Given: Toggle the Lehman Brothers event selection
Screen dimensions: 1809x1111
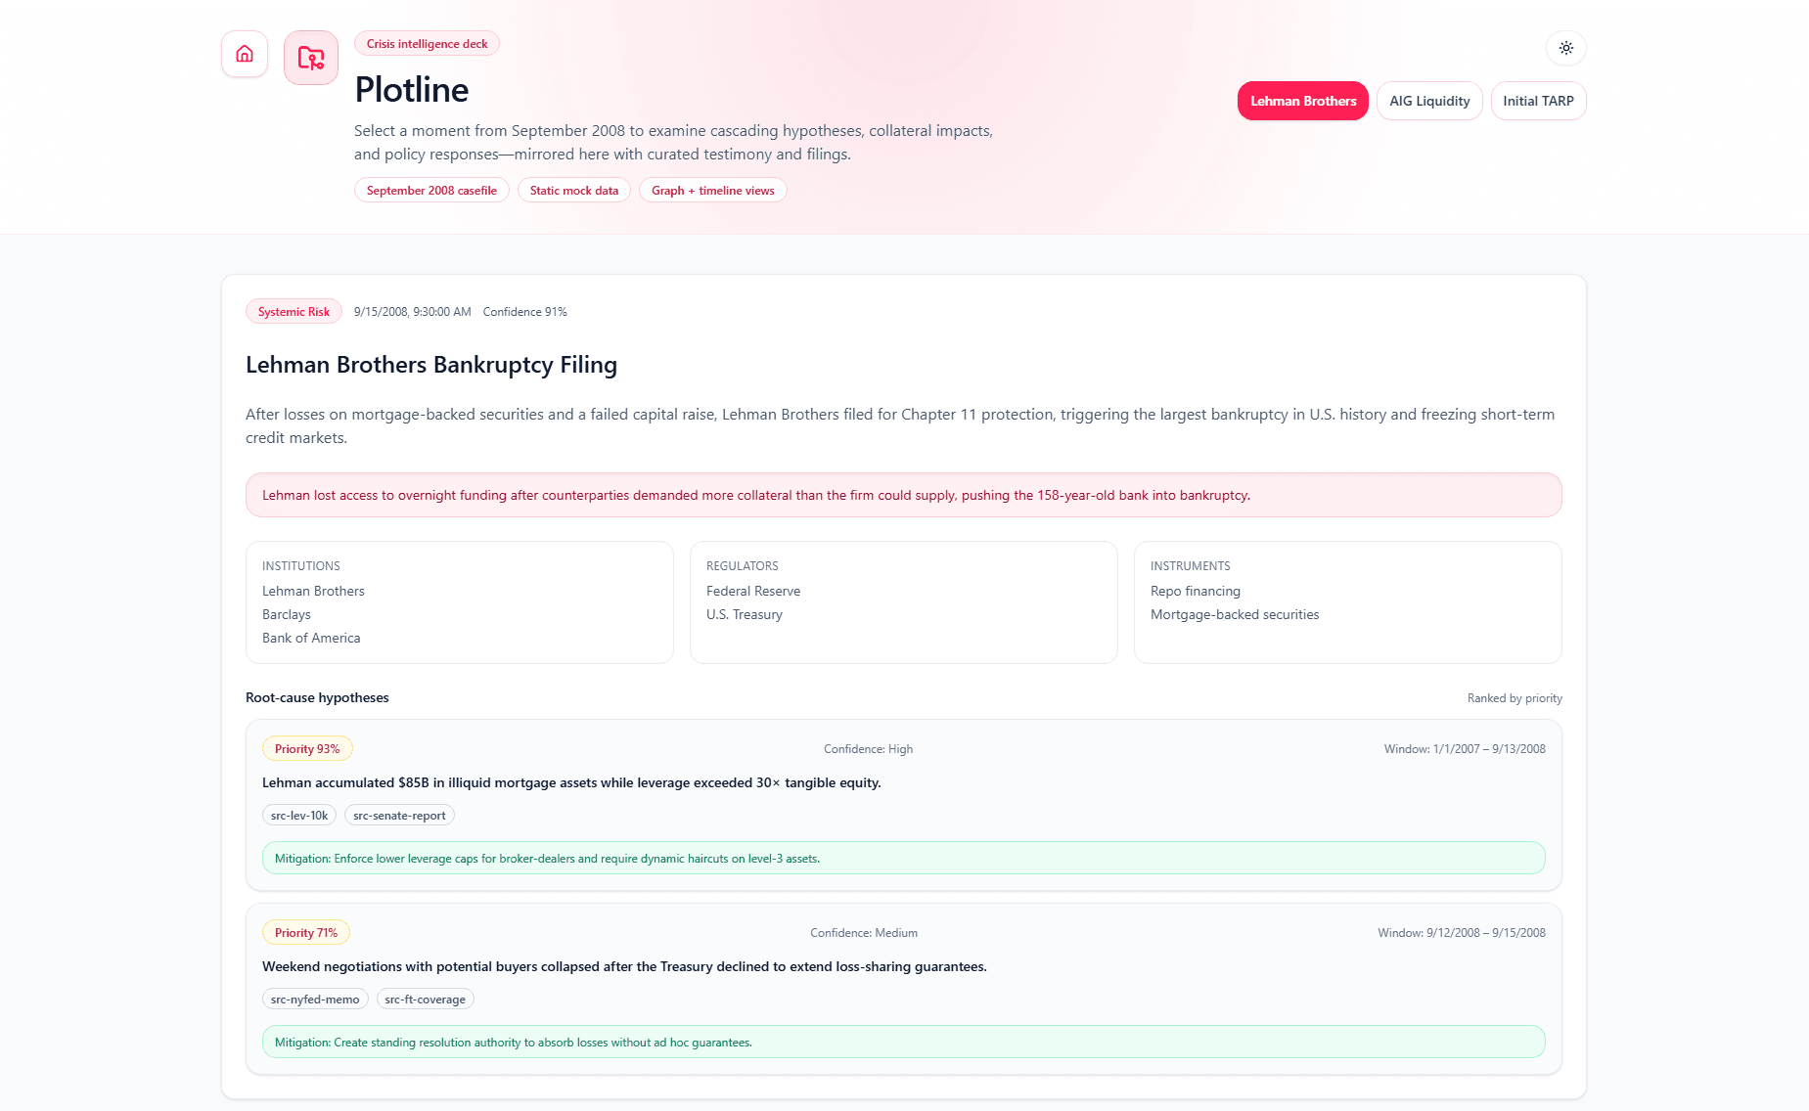Looking at the screenshot, I should pyautogui.click(x=1302, y=101).
